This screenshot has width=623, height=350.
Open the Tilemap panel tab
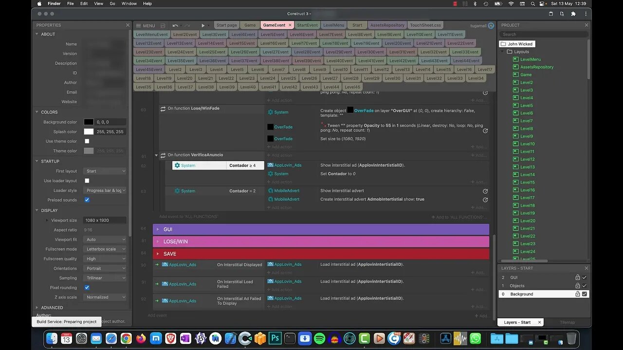click(x=568, y=322)
